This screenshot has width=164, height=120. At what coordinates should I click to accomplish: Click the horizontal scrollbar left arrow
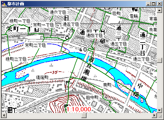click(4, 115)
